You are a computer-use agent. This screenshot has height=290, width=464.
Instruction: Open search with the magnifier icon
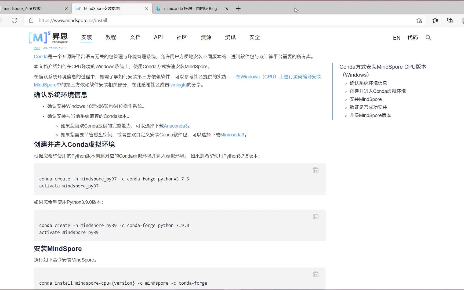pyautogui.click(x=428, y=38)
